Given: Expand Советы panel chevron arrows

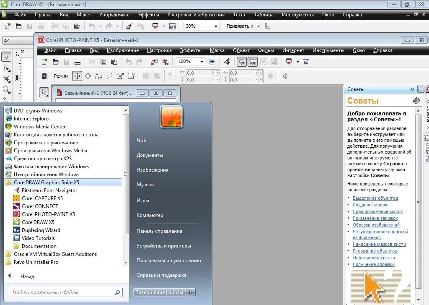Looking at the screenshot, I should (412, 89).
